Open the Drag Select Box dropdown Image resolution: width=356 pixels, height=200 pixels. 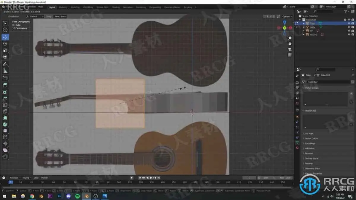click(60, 17)
